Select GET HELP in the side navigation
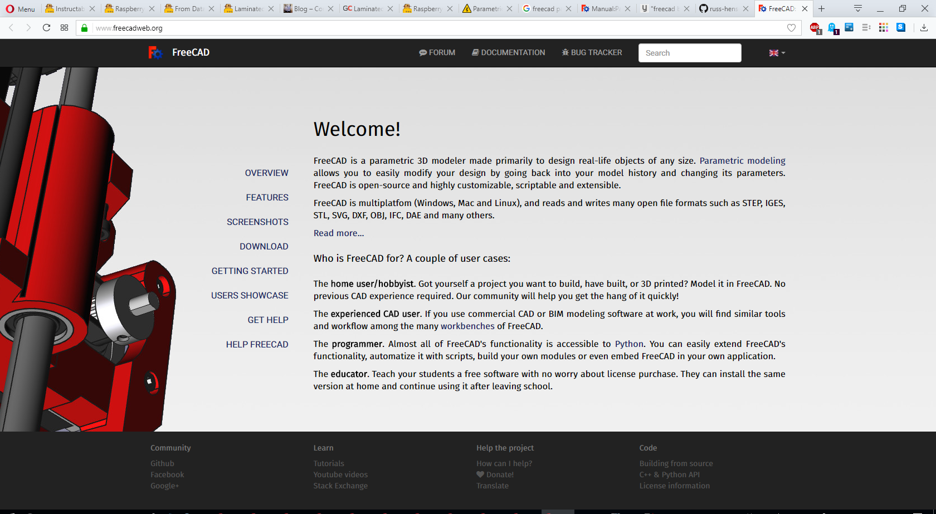Viewport: 936px width, 514px height. pos(268,320)
